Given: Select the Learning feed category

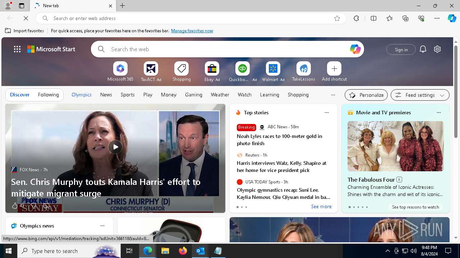Looking at the screenshot, I should pyautogui.click(x=270, y=95).
